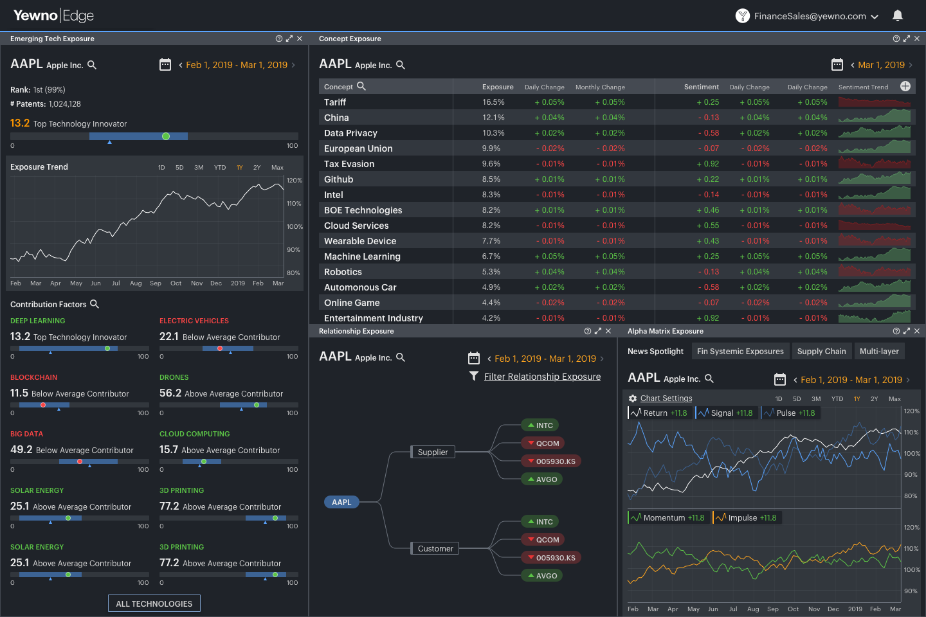The image size is (926, 617).
Task: Open help for Relationship Exposure panel
Action: point(587,331)
